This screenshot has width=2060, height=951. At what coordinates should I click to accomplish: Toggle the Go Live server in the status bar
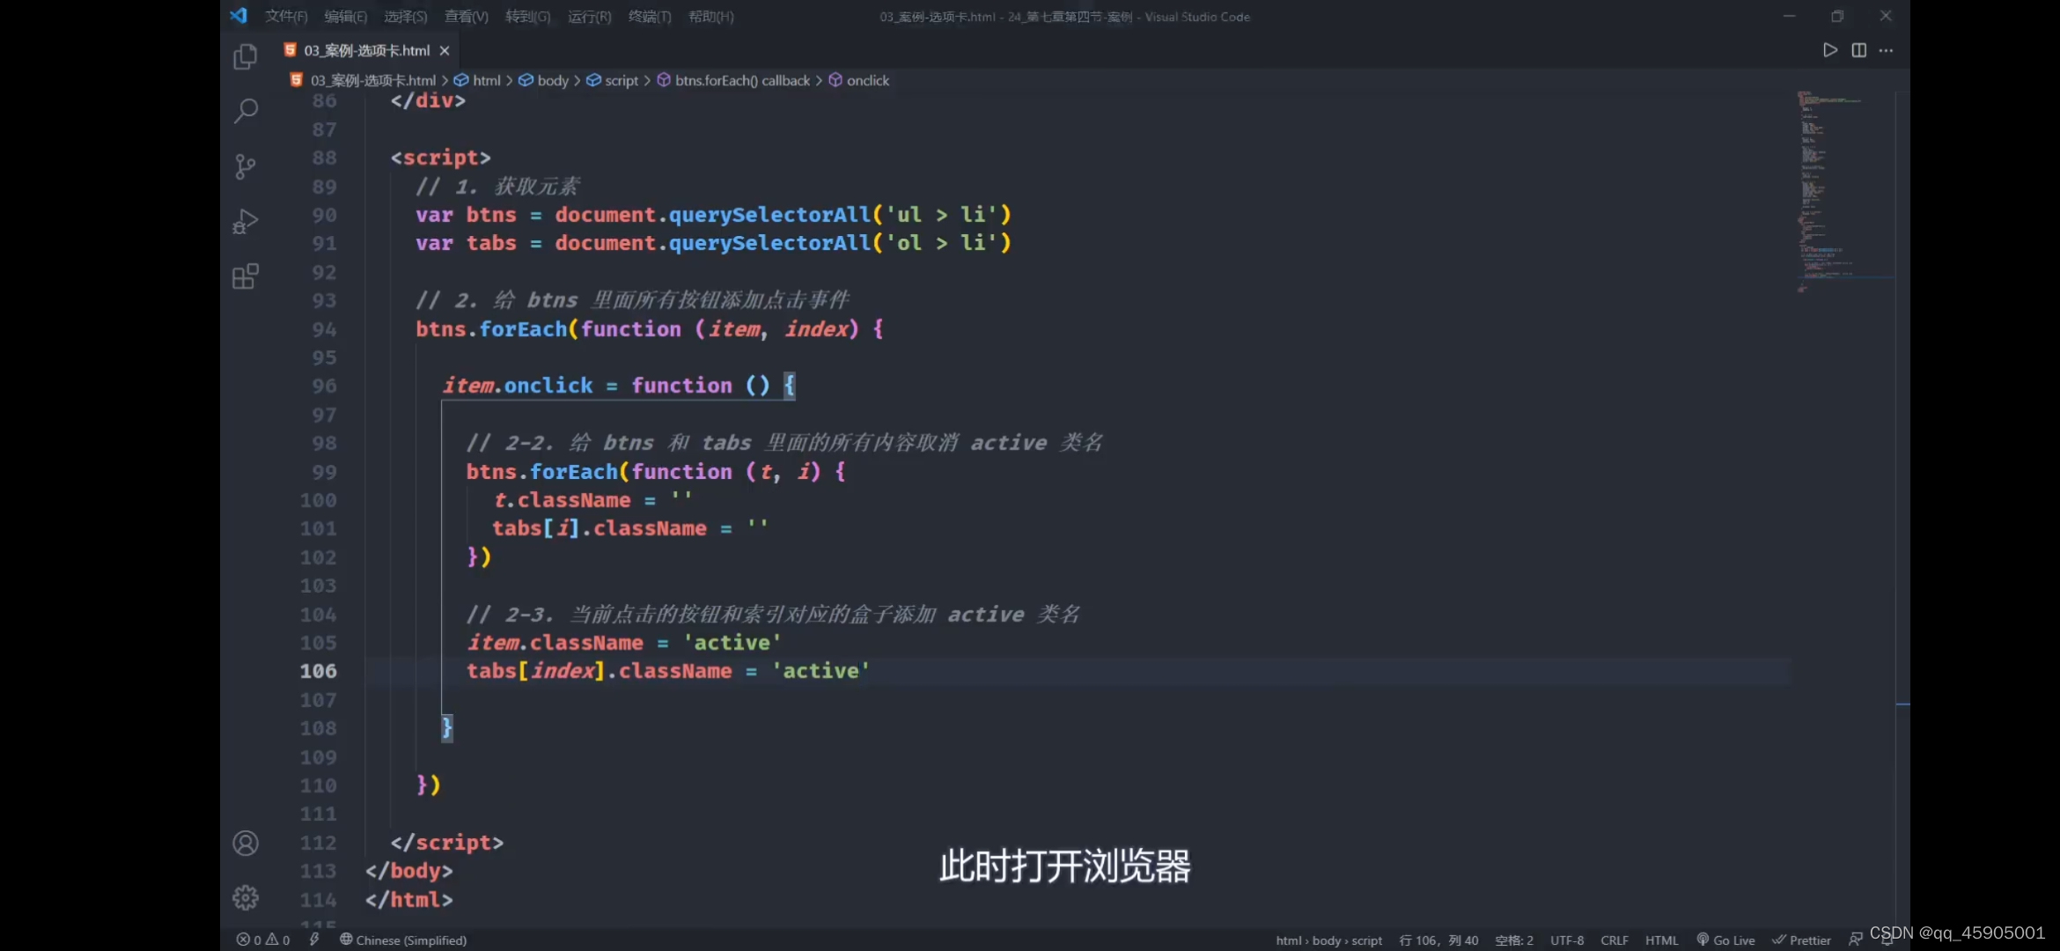click(1725, 940)
